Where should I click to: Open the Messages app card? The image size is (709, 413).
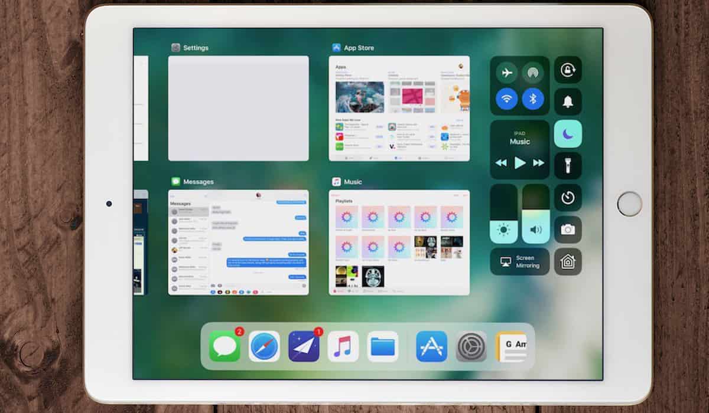point(239,242)
